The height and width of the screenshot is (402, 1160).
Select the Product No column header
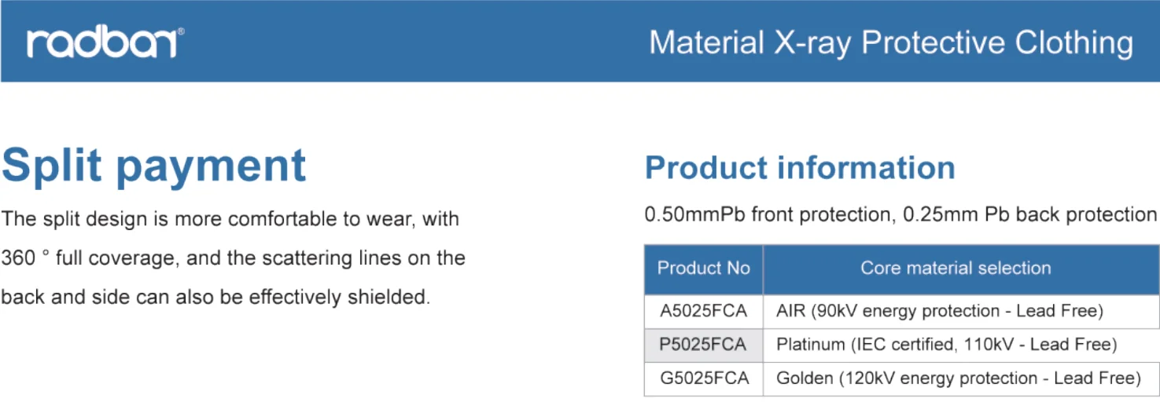click(704, 269)
